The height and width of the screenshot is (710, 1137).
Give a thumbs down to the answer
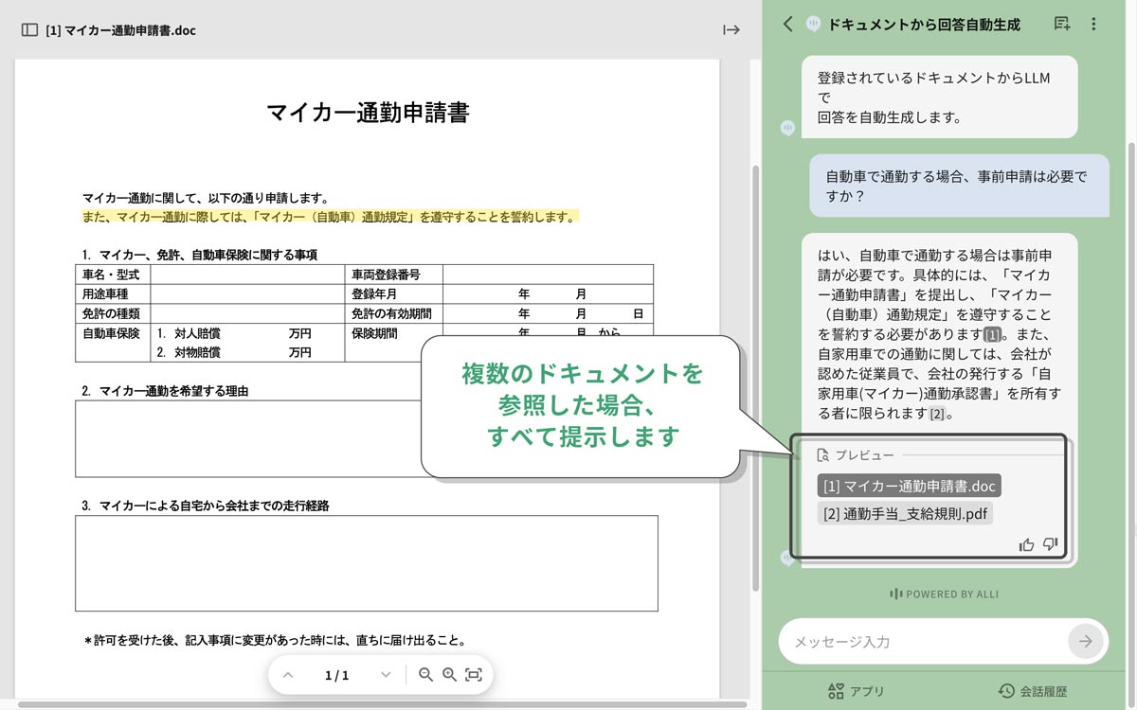pyautogui.click(x=1049, y=543)
